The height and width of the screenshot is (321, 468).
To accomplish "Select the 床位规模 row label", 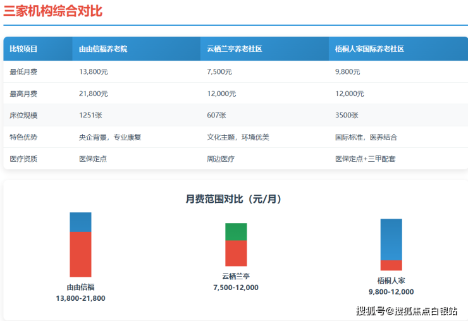I will (23, 116).
